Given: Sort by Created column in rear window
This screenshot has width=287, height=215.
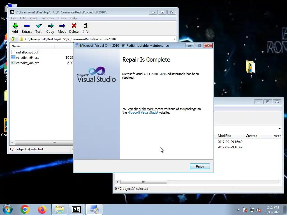Looking at the screenshot, I should point(258,136).
